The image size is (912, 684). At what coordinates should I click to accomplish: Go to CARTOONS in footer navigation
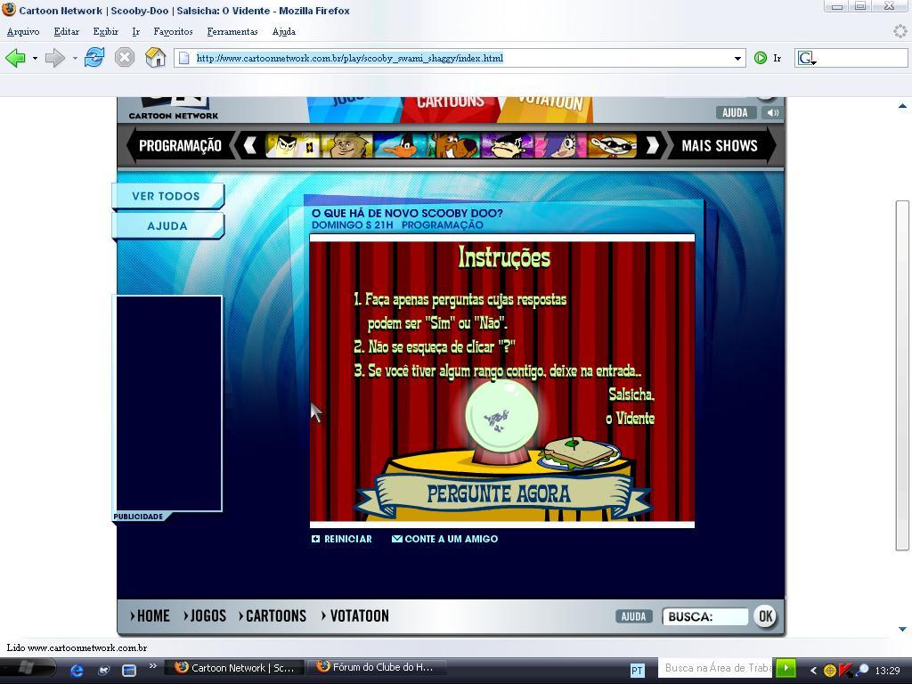tap(273, 616)
